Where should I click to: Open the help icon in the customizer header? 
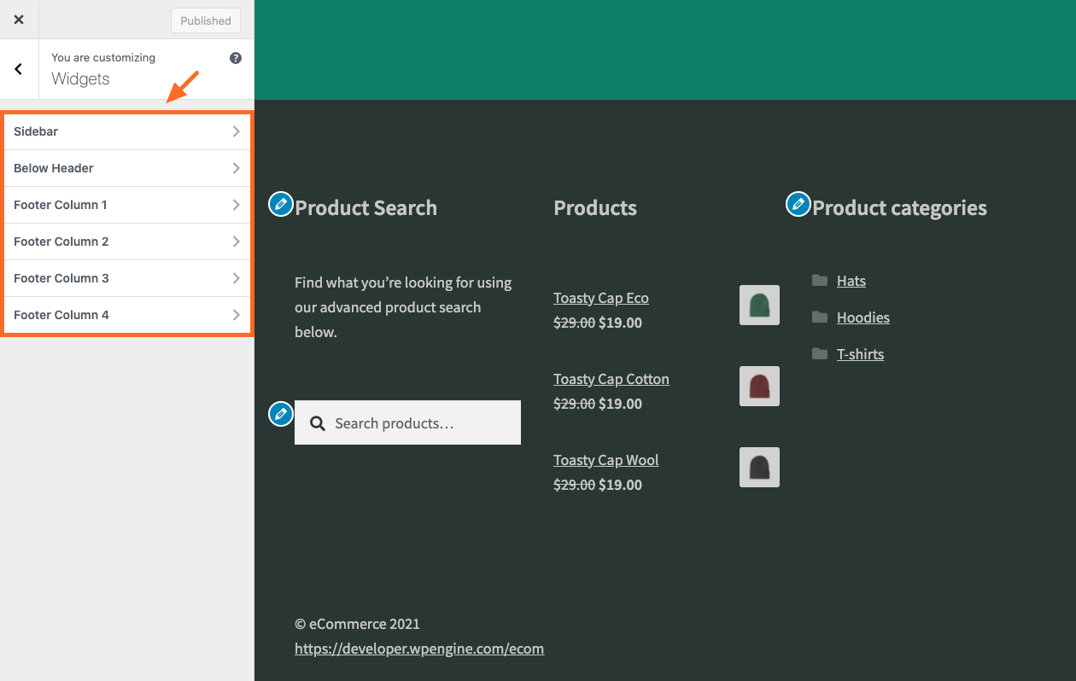click(x=235, y=57)
